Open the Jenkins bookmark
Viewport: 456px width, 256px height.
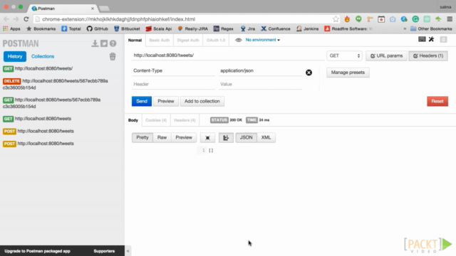coord(307,28)
